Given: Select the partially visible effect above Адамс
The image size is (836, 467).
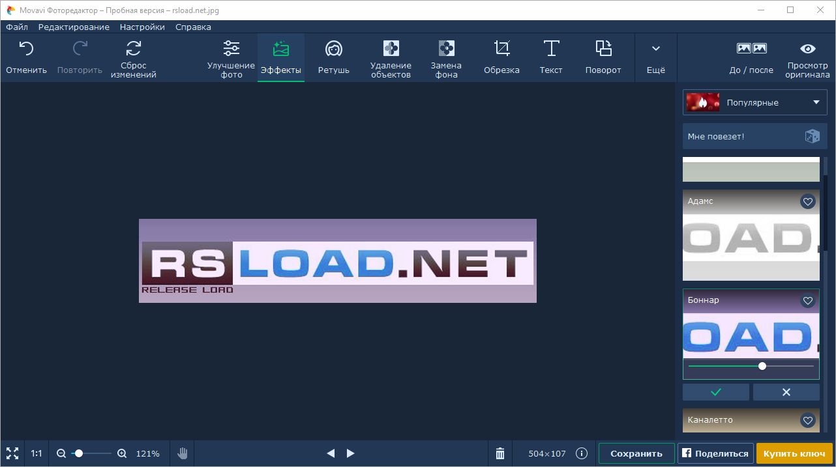Looking at the screenshot, I should point(751,169).
